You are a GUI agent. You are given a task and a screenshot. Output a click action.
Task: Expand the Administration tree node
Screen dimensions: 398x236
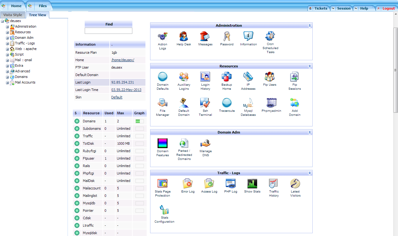click(7, 27)
